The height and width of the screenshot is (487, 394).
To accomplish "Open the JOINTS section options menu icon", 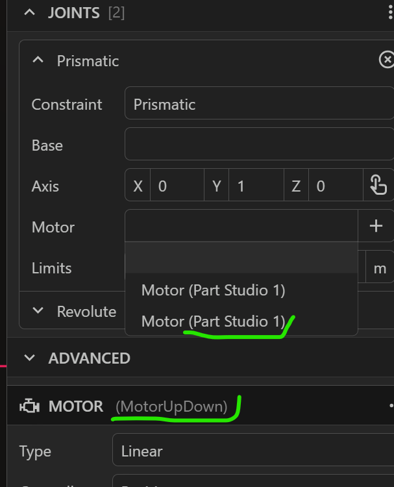I will click(388, 13).
